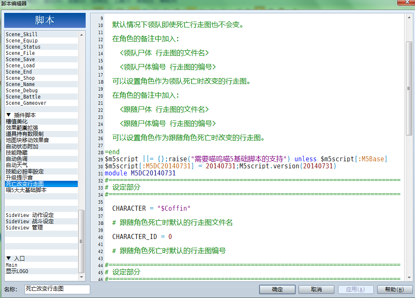Select the Scene_Gameover script
415x298 pixels.
click(x=42, y=103)
